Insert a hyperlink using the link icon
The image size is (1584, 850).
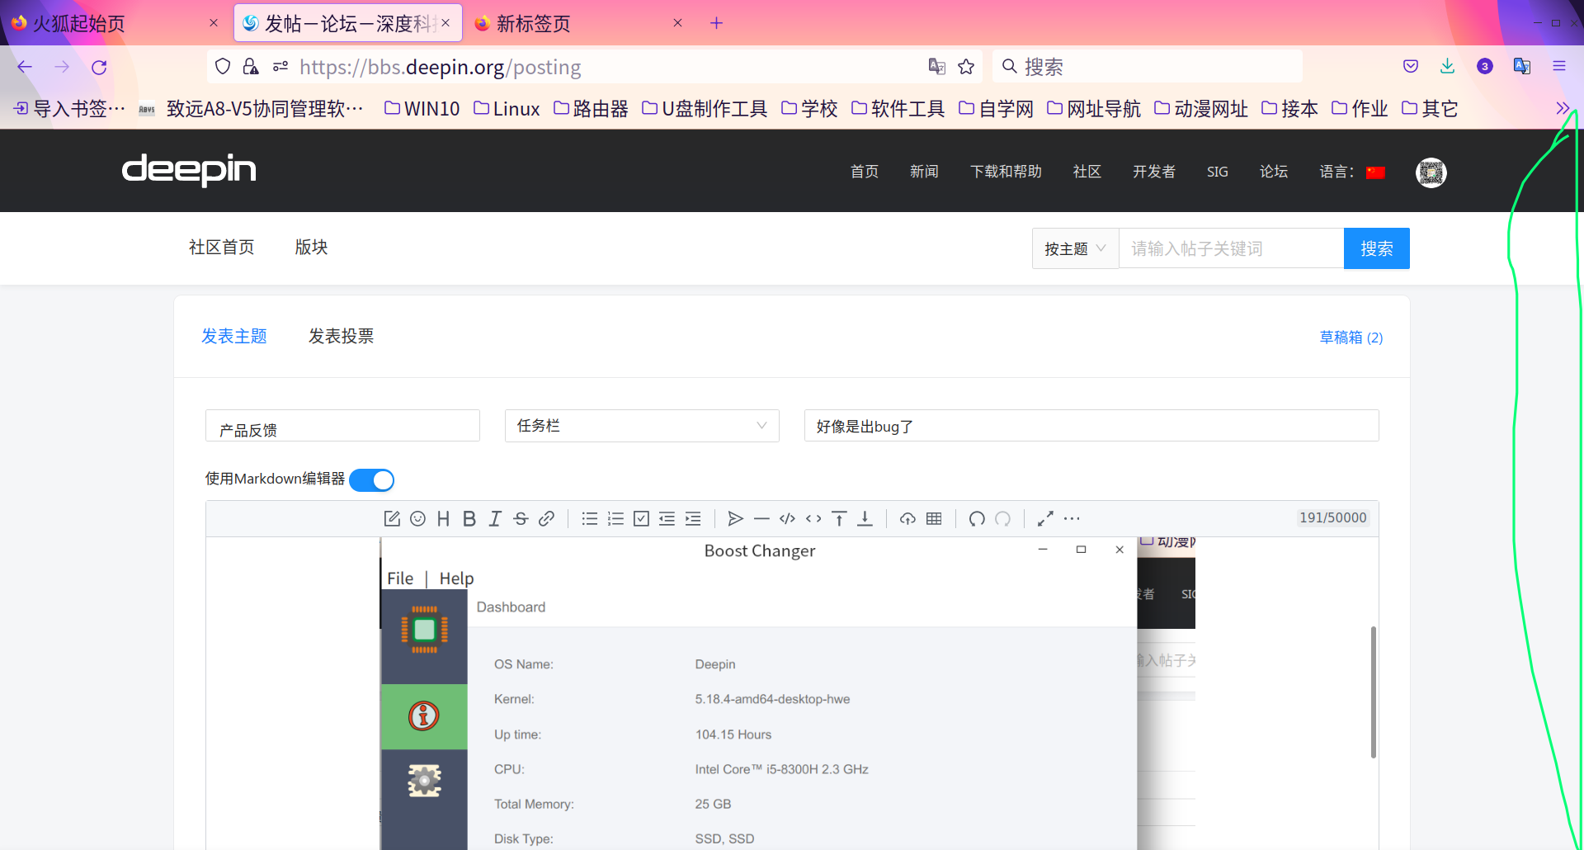coord(546,518)
